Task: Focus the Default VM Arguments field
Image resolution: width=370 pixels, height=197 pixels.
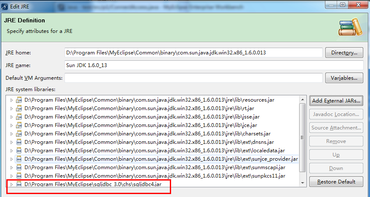Action: coord(193,78)
